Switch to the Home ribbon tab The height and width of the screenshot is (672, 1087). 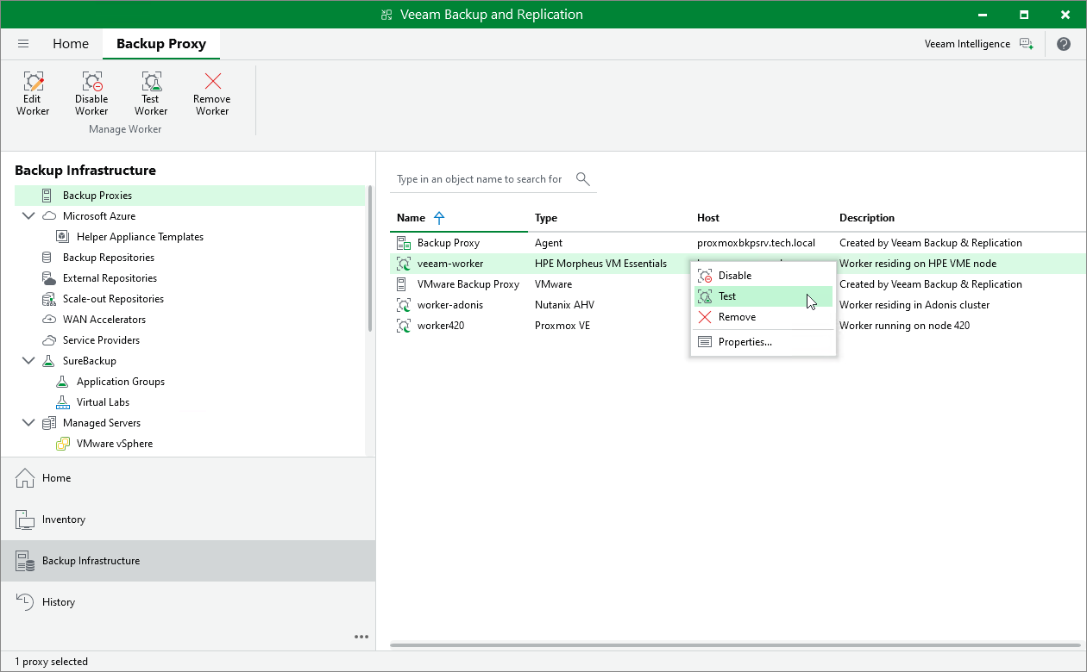coord(71,44)
